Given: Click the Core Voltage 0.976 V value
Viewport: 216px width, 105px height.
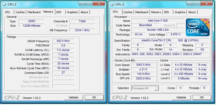Looking at the screenshot, I should pyautogui.click(x=176, y=34).
